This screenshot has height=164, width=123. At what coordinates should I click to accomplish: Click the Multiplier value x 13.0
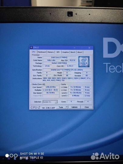(x=50, y=90)
